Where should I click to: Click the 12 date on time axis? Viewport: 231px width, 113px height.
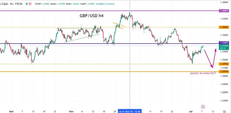coord(93,111)
